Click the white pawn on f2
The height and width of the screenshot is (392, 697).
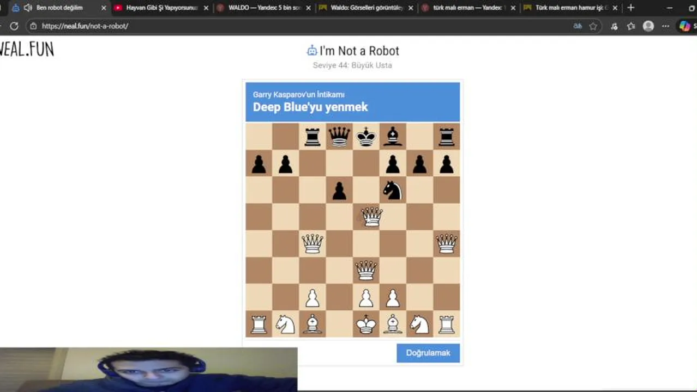(x=393, y=297)
